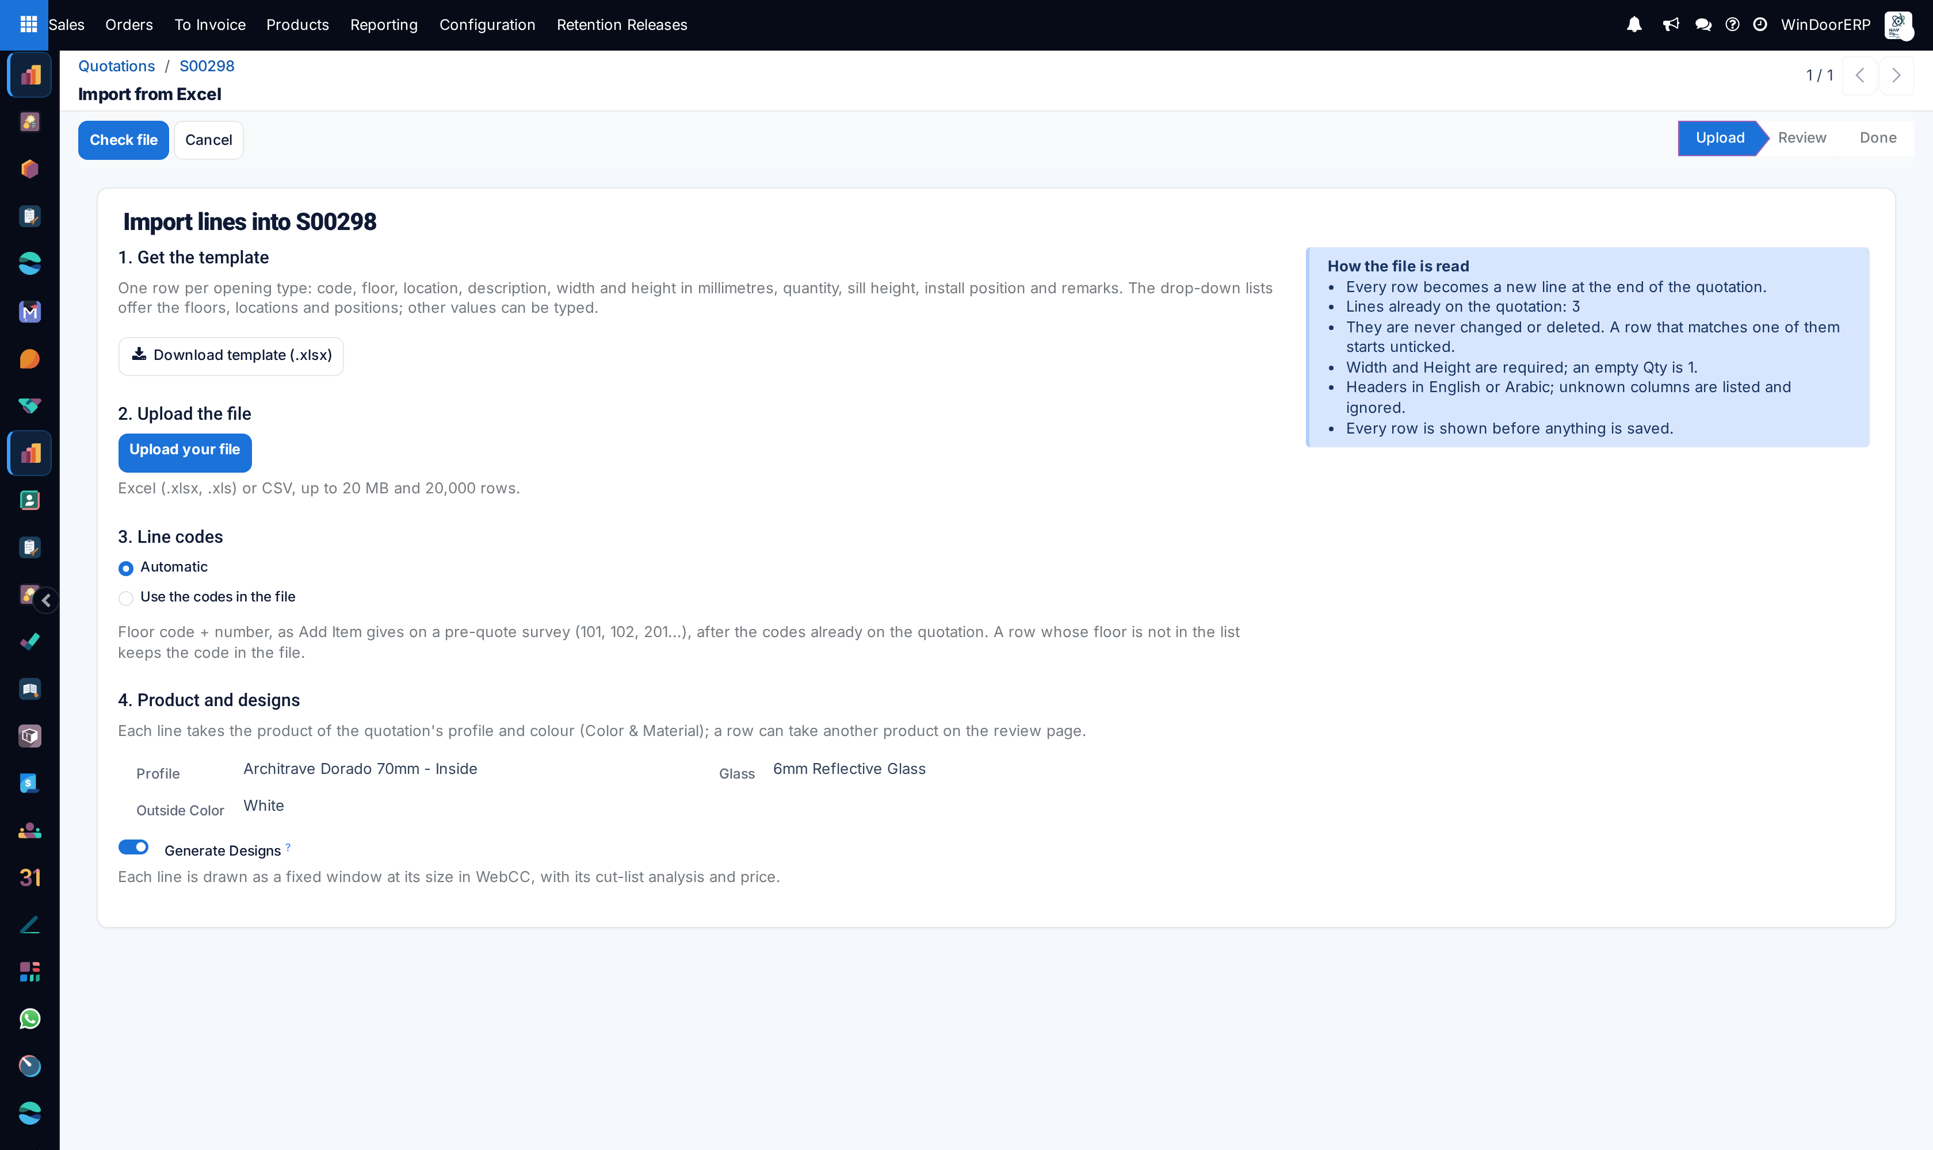The image size is (1933, 1150).
Task: Open the notifications bell
Action: (1634, 25)
